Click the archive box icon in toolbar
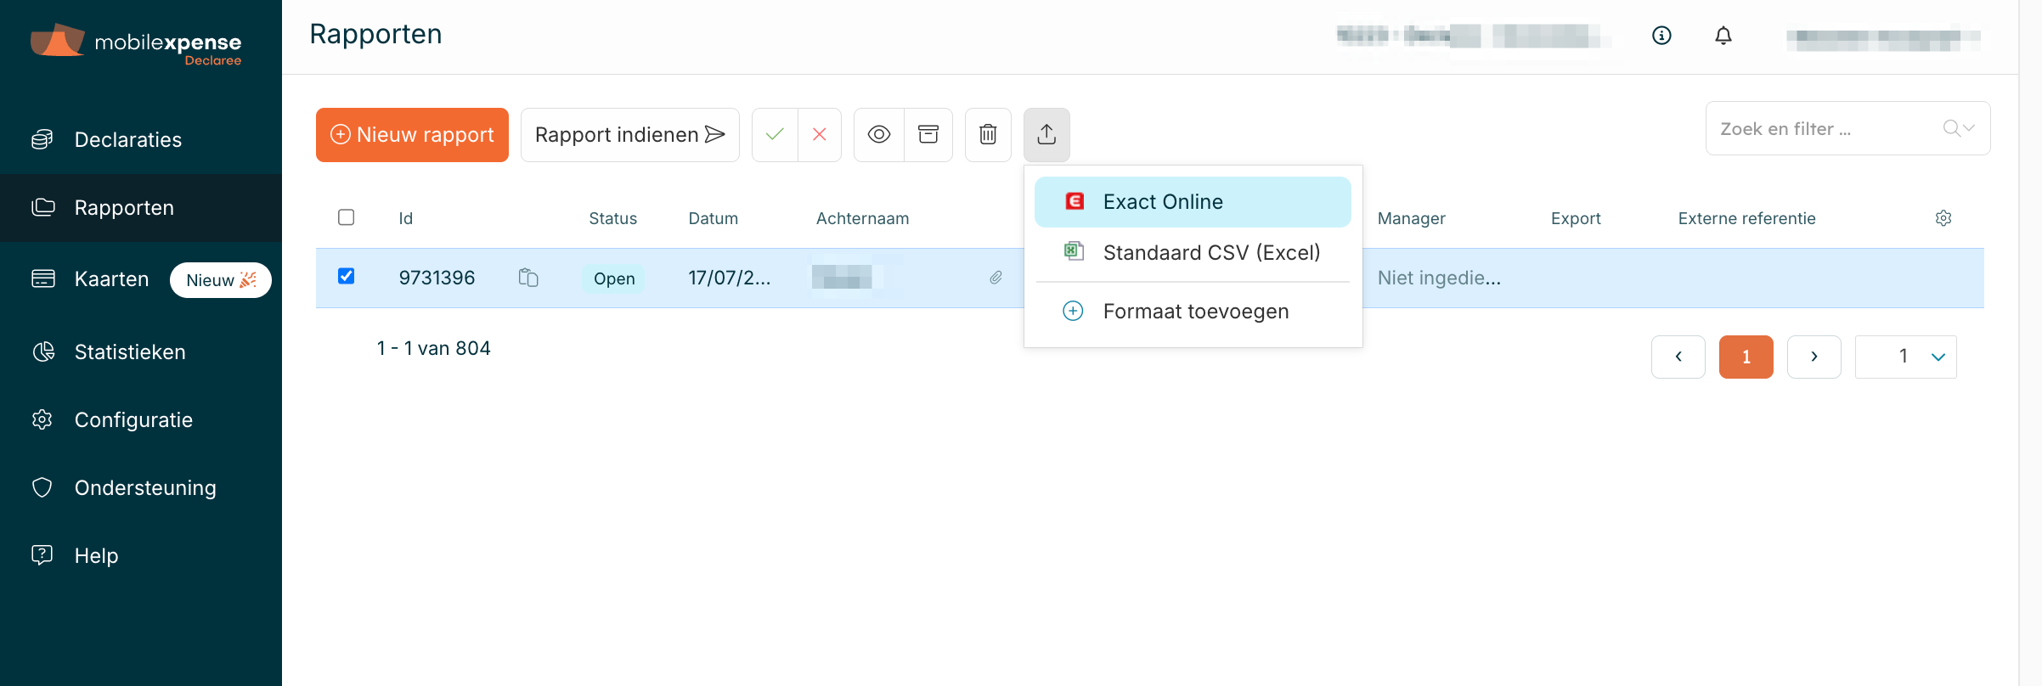This screenshot has width=2042, height=686. (928, 134)
